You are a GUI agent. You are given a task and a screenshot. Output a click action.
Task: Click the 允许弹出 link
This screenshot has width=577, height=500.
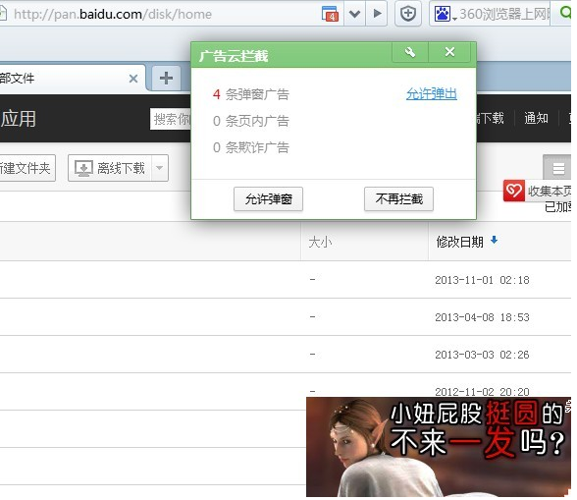tap(432, 94)
